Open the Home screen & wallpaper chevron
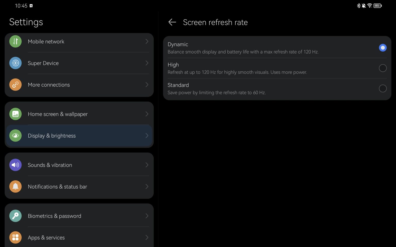This screenshot has width=396, height=247. tap(147, 114)
